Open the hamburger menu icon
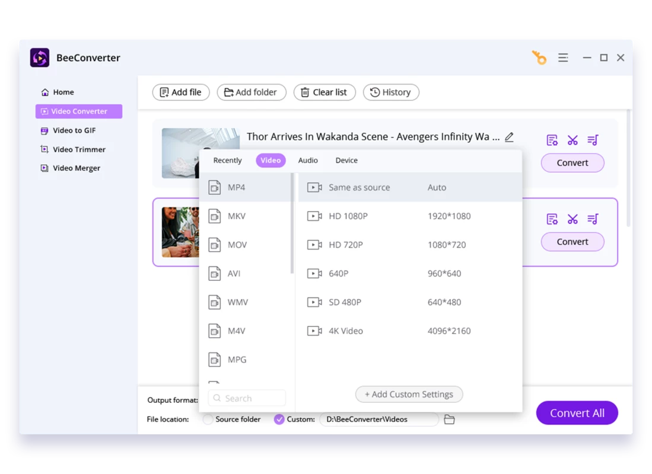The image size is (652, 474). 563,57
